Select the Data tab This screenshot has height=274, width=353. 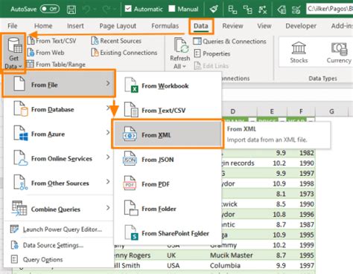201,26
